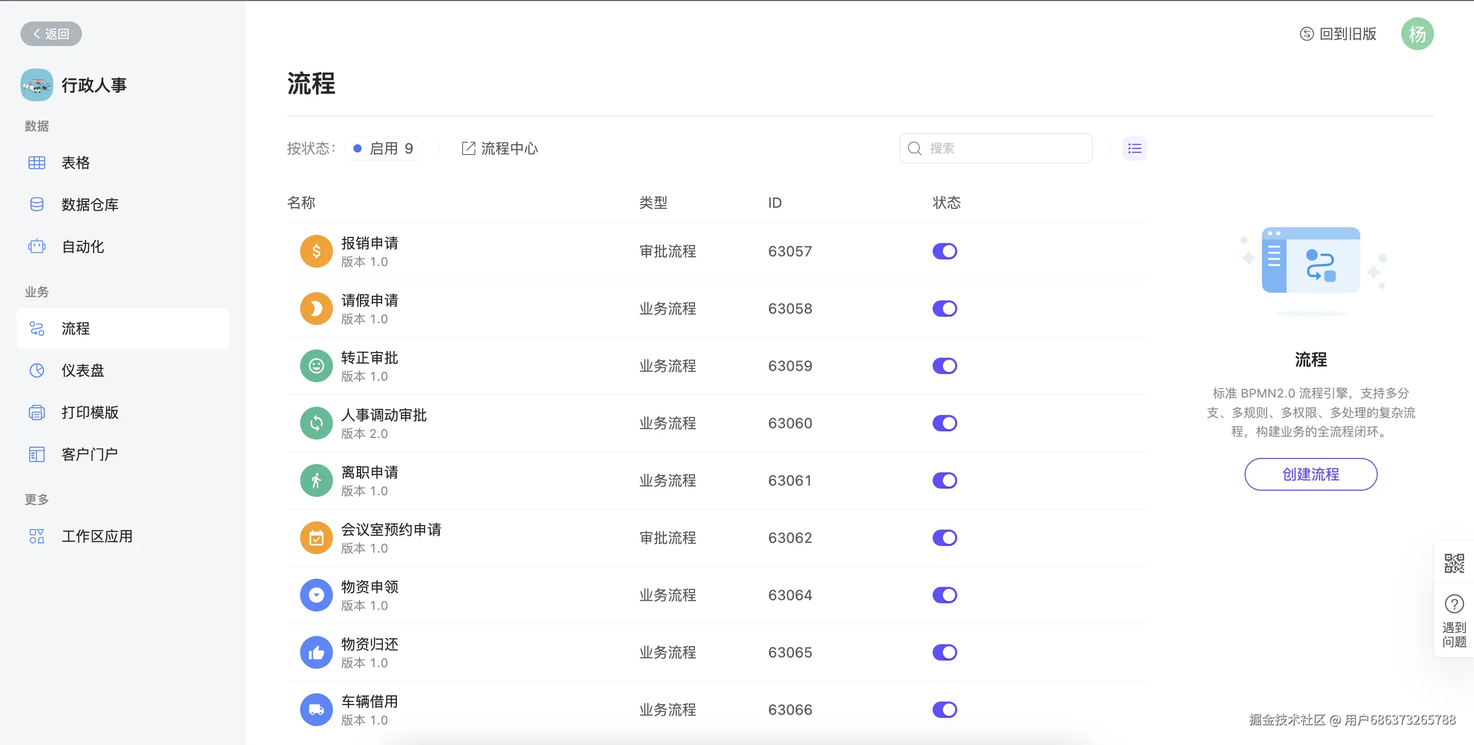Click the list view icon beside search

click(1134, 149)
